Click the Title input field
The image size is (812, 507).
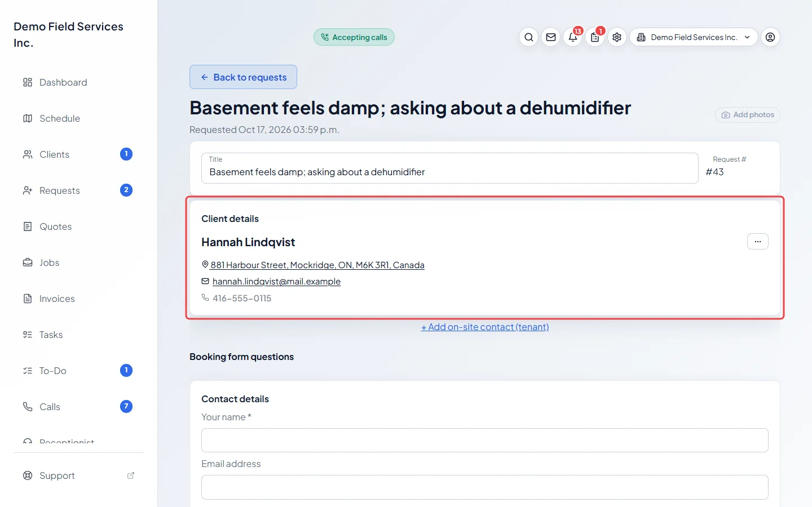click(450, 168)
